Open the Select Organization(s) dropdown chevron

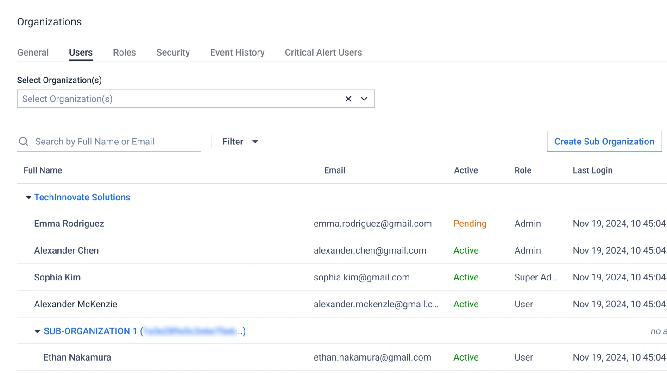pyautogui.click(x=364, y=99)
